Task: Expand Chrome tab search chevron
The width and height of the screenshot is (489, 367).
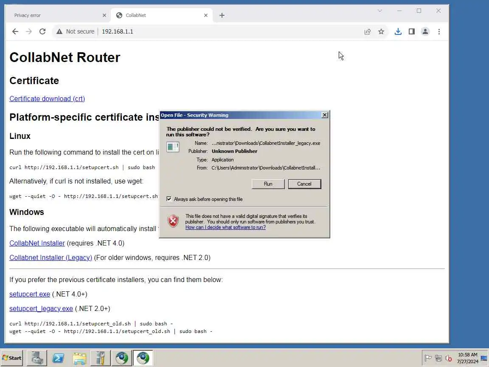Action: coord(379,11)
